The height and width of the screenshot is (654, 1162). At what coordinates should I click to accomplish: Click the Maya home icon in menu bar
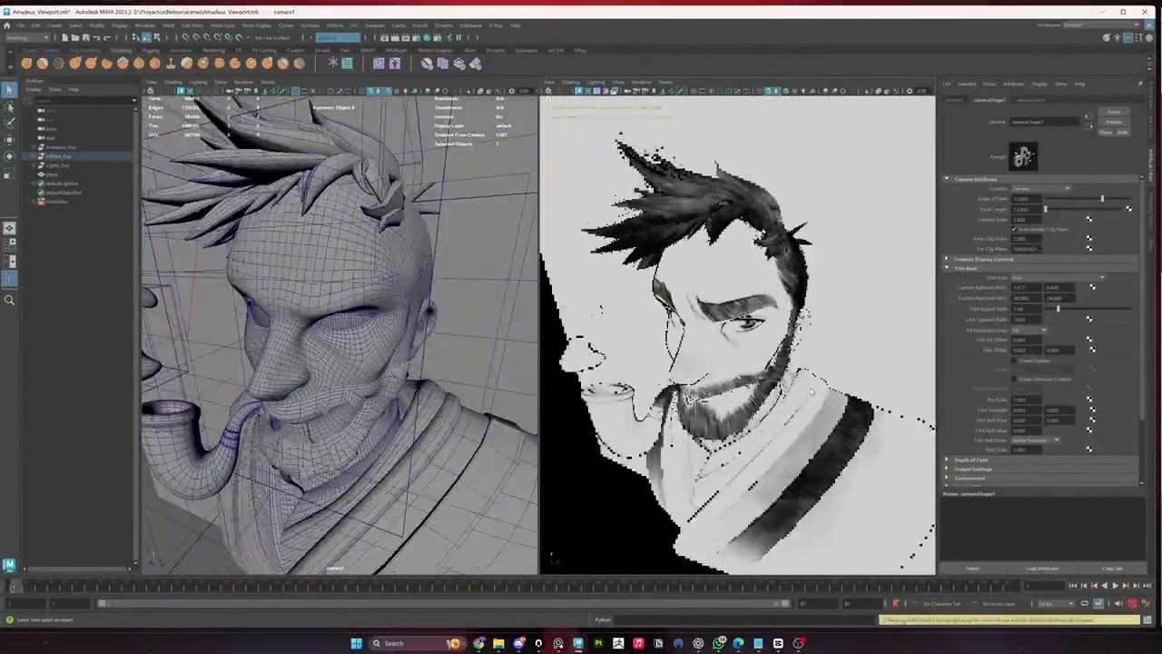(x=7, y=25)
